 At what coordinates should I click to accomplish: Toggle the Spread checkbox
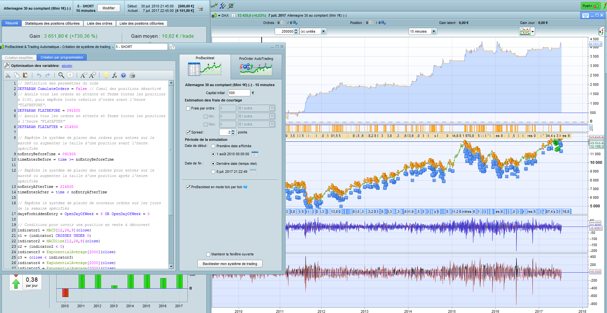click(188, 132)
